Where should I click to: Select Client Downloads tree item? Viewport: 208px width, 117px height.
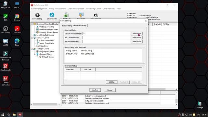click(46, 40)
